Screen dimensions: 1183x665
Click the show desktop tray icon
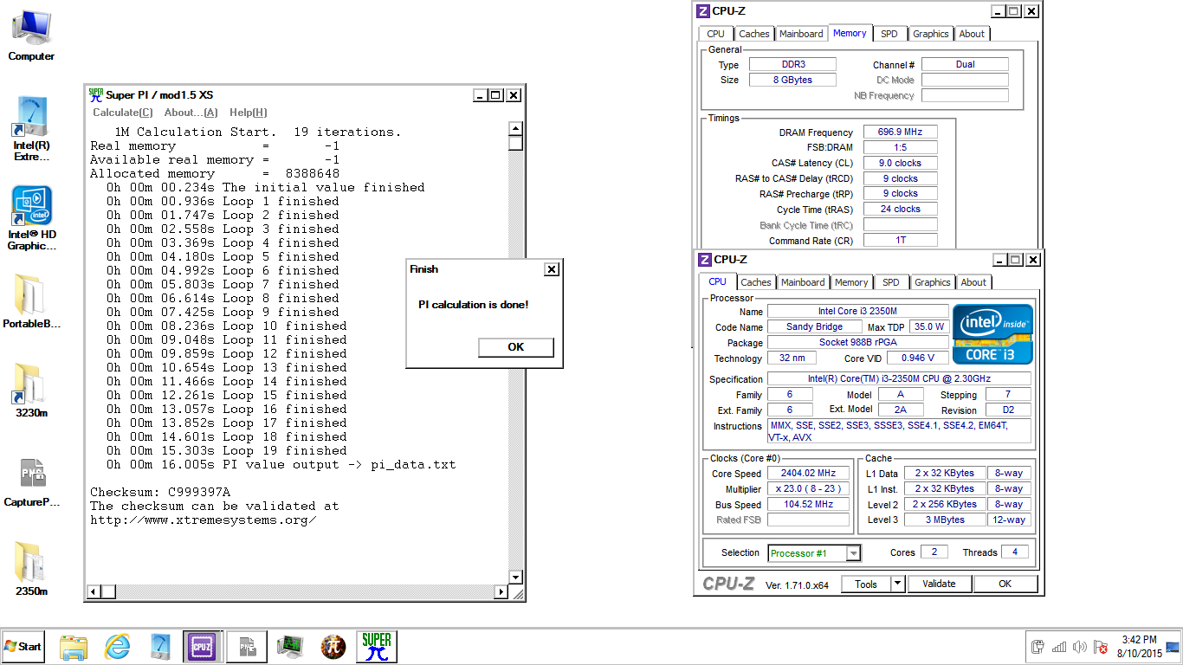coord(1173,647)
